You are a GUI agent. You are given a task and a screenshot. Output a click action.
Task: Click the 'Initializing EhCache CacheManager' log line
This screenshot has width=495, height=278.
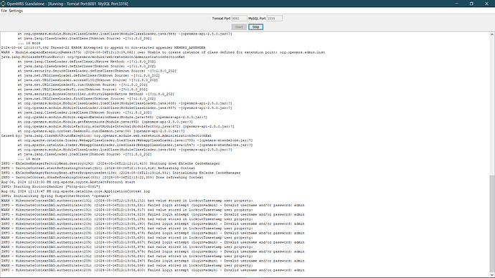[x=121, y=173]
